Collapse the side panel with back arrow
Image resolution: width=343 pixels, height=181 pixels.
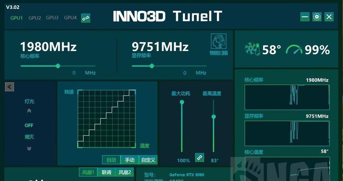click(x=10, y=87)
